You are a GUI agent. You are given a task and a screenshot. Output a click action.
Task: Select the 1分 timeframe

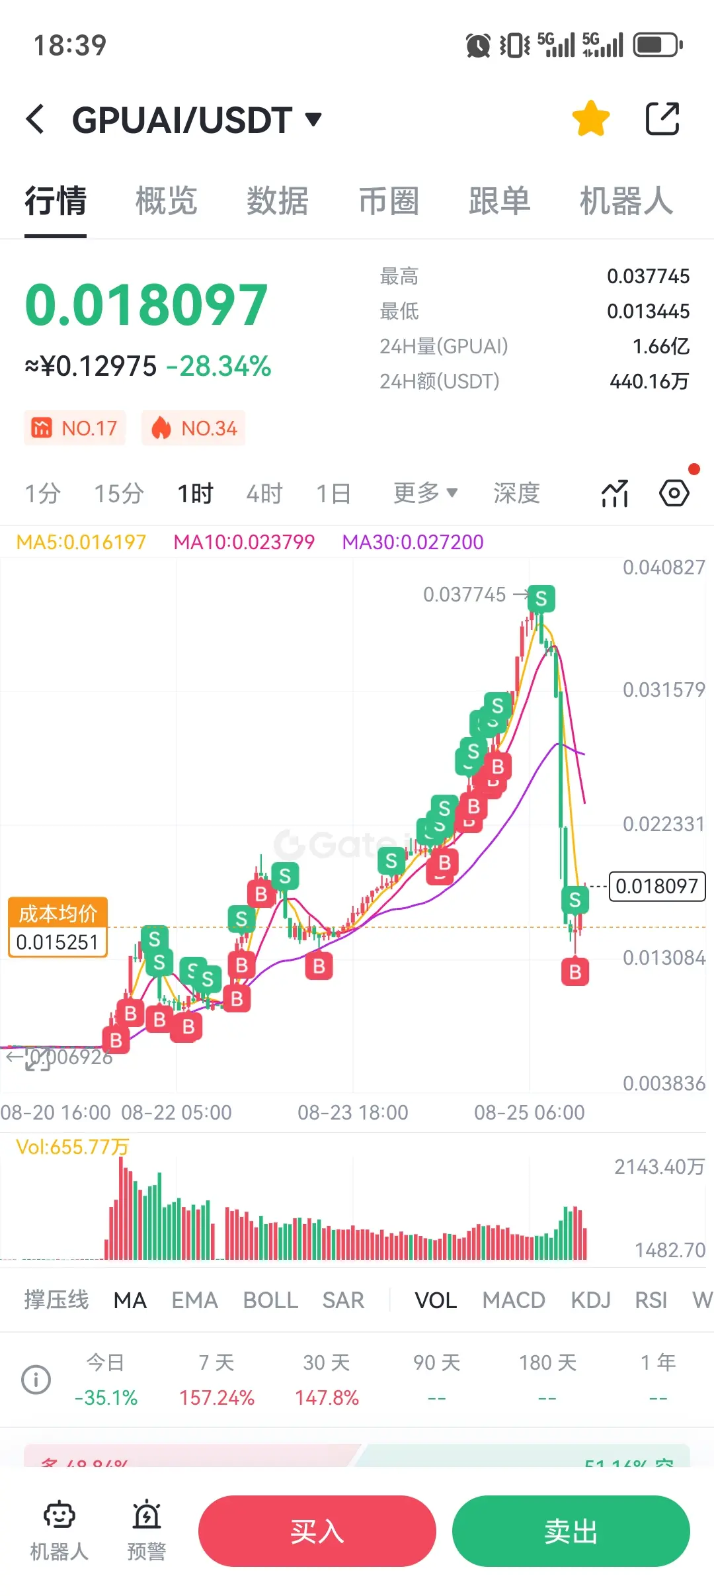coord(43,494)
